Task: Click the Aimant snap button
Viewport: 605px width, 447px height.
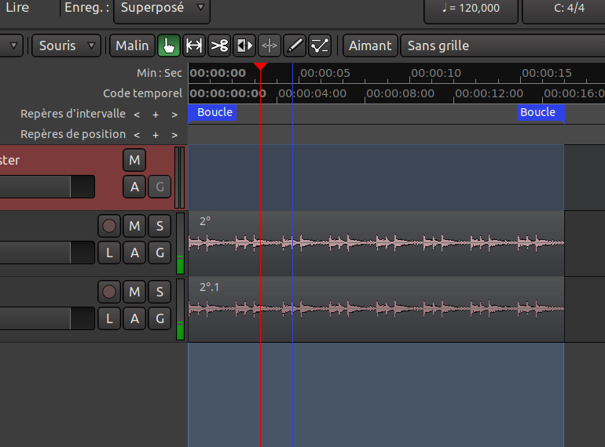Action: [x=370, y=45]
